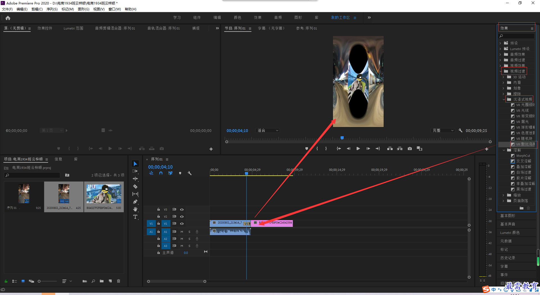Select the Type tool
Image resolution: width=540 pixels, height=295 pixels.
pyautogui.click(x=135, y=217)
